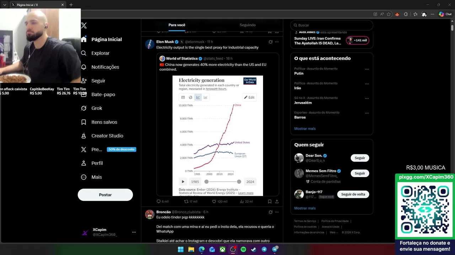View analytics on Elon Musk post (22 mil)
Screen dimensions: 455x255
(246, 202)
